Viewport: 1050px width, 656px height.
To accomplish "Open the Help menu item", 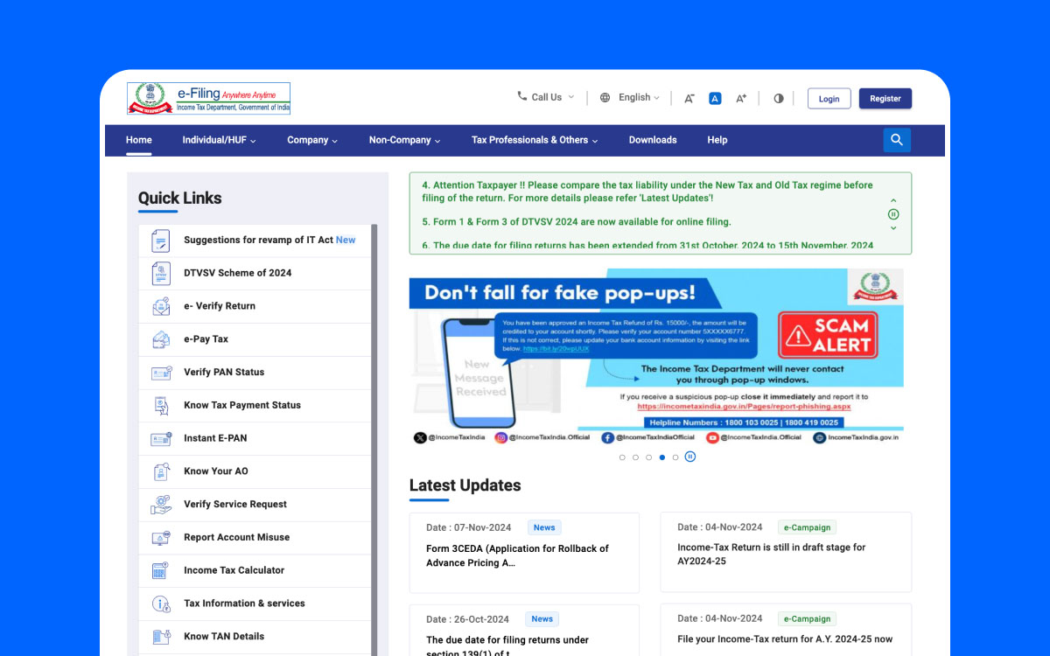I will click(717, 140).
